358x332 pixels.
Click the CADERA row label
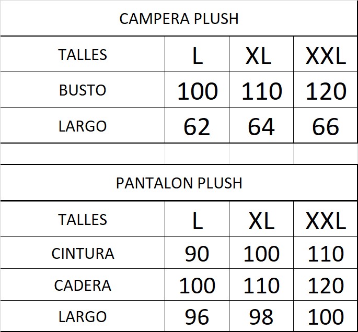click(83, 286)
